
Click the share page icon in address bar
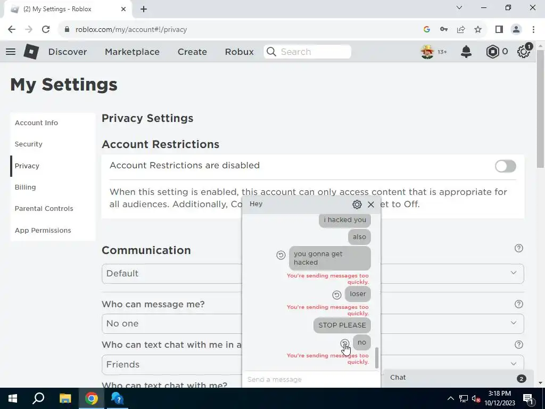[x=461, y=30]
